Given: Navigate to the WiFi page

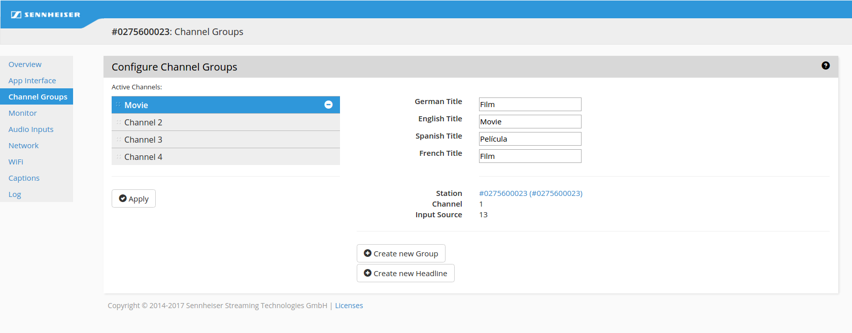Looking at the screenshot, I should tap(16, 162).
